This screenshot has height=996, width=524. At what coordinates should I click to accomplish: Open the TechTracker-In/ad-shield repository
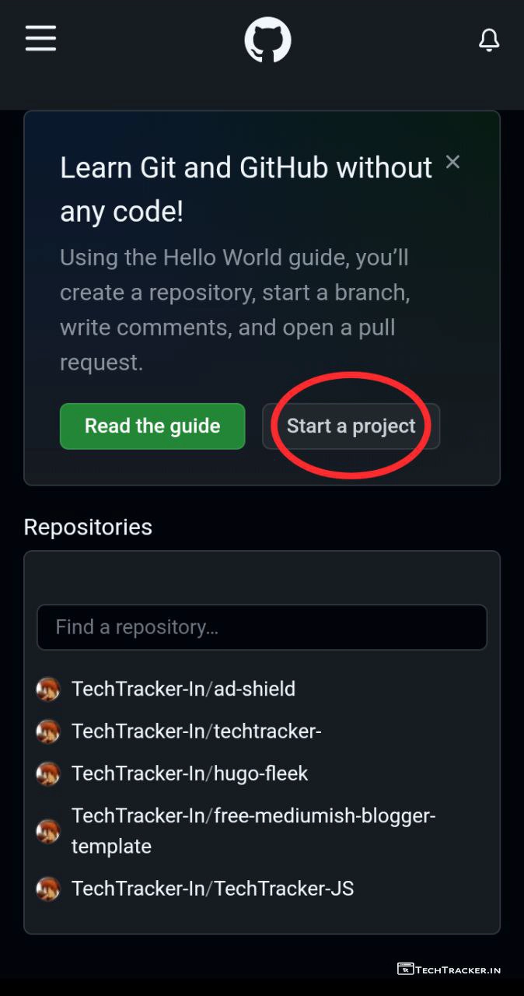(x=183, y=689)
